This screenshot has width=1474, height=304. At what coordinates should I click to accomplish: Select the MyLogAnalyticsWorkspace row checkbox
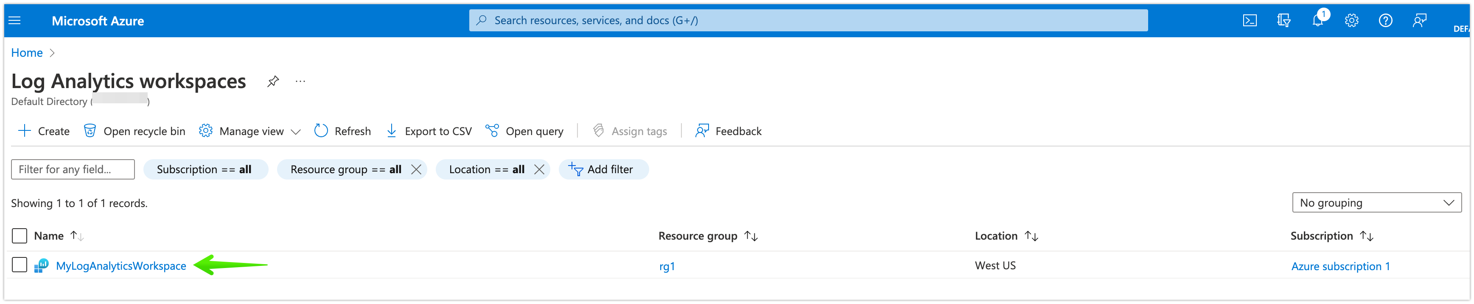coord(20,265)
